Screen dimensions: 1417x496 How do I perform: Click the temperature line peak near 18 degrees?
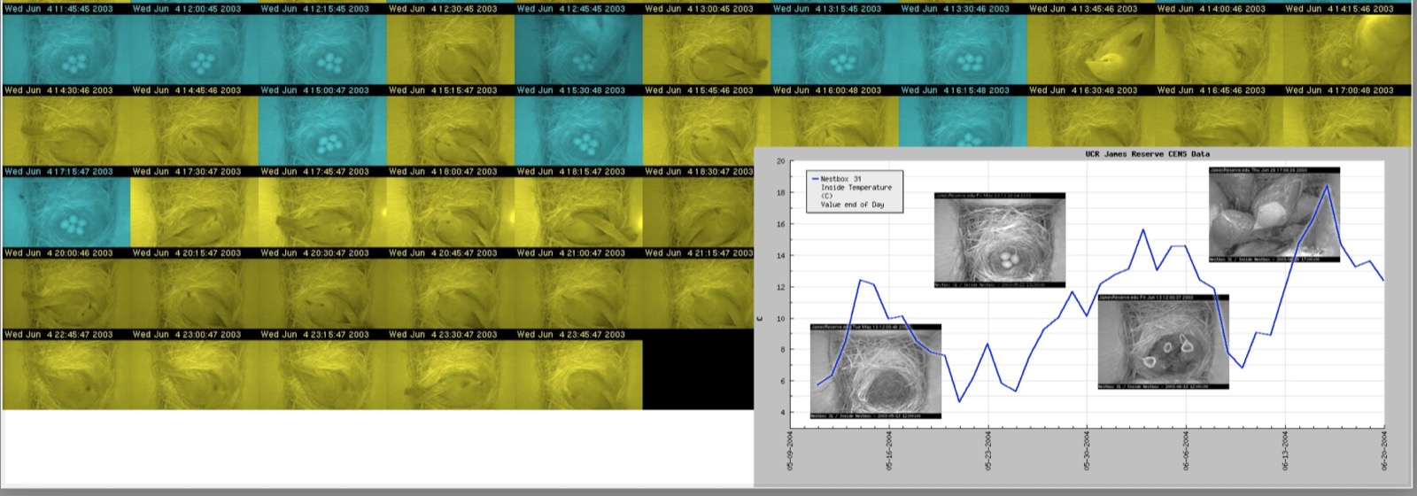coord(1327,185)
